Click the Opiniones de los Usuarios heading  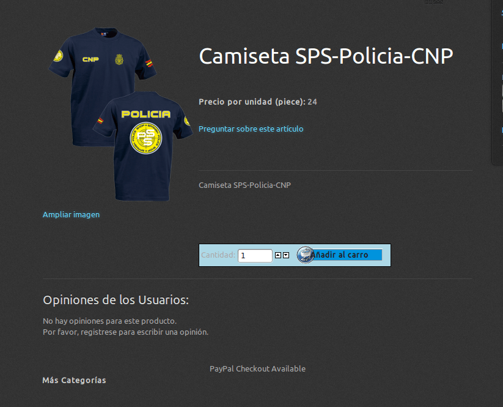116,300
